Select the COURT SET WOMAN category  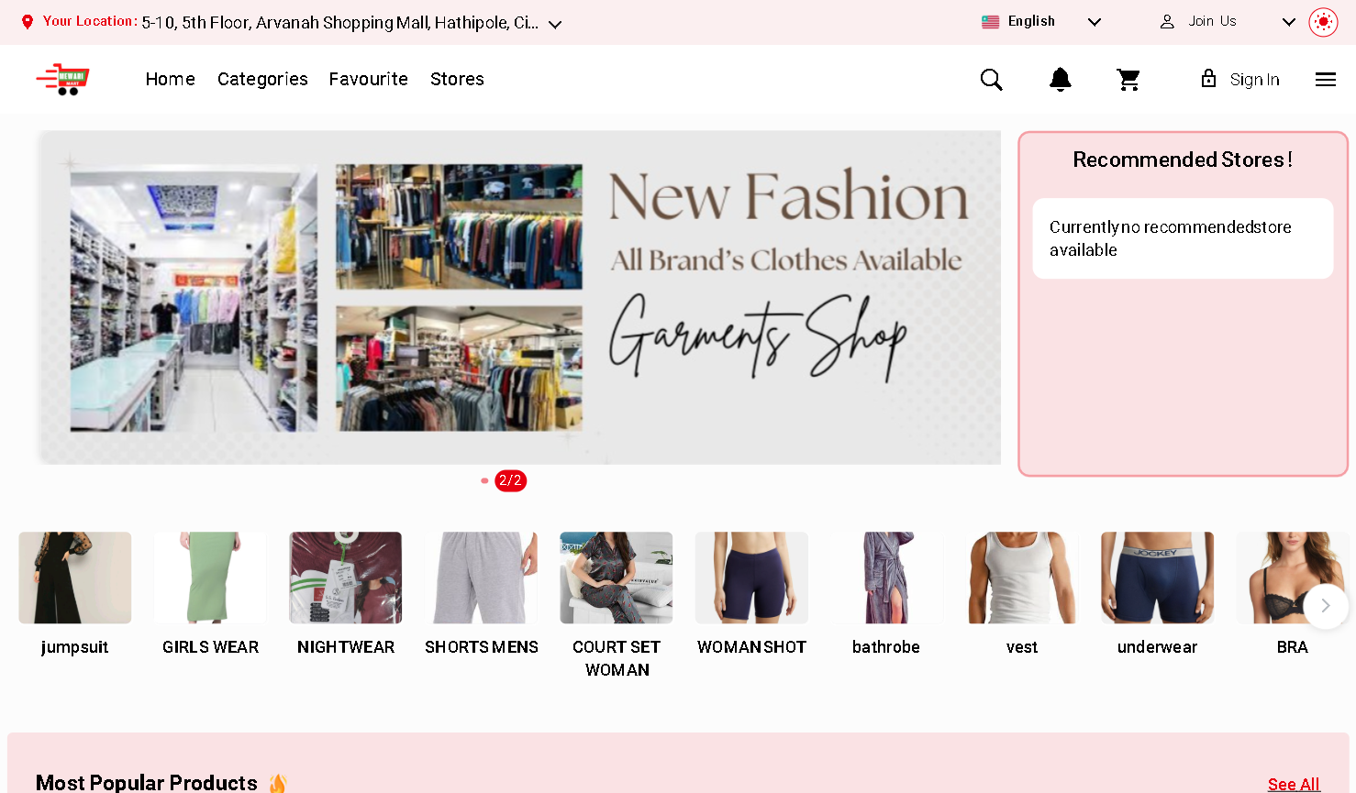coord(616,578)
